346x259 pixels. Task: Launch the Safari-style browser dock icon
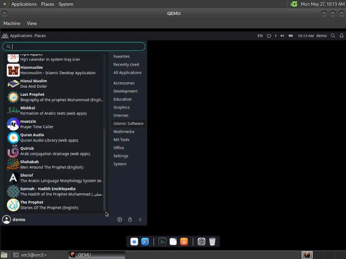(145, 241)
